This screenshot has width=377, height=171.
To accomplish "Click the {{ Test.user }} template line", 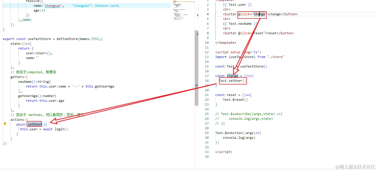I will coord(237,4).
